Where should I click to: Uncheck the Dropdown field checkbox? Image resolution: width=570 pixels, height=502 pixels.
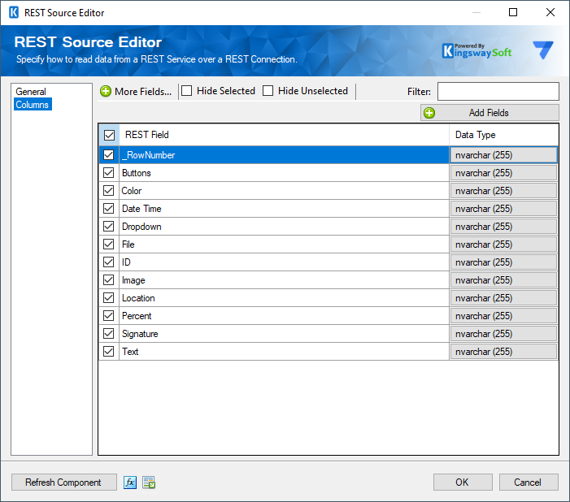point(109,226)
